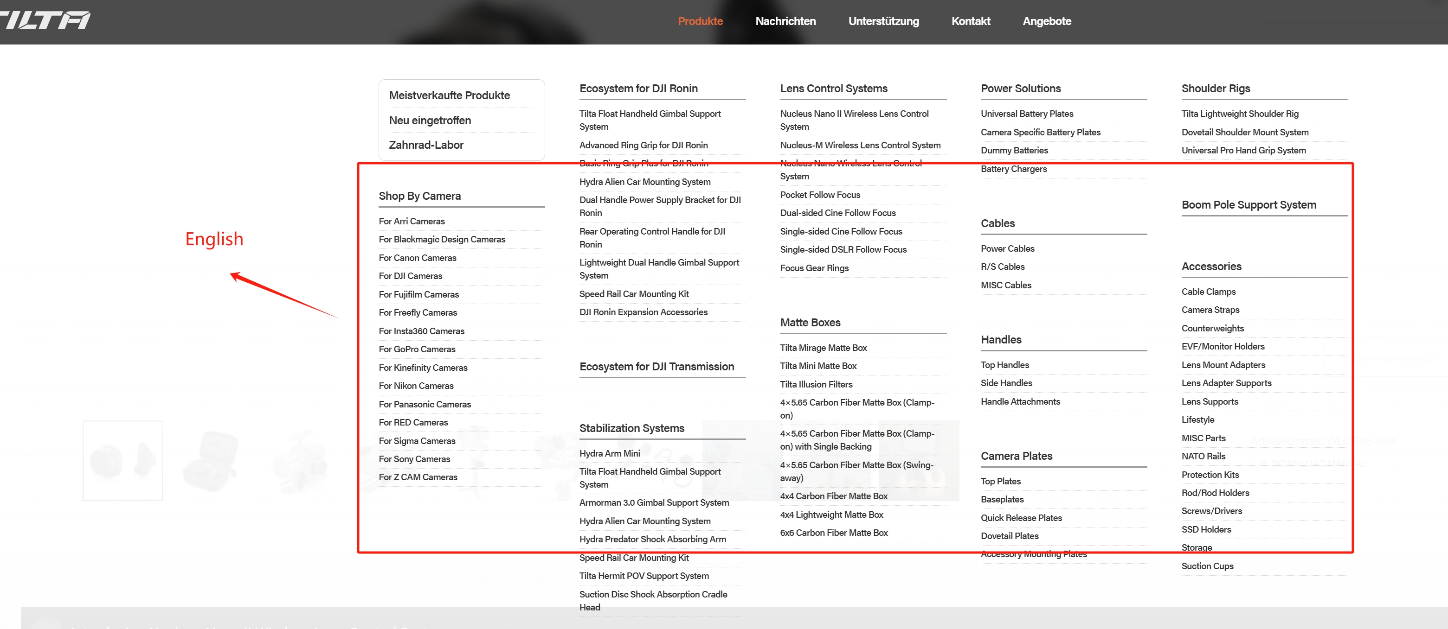Open Tilta Mirage Matte Box
The width and height of the screenshot is (1448, 629).
coord(823,348)
